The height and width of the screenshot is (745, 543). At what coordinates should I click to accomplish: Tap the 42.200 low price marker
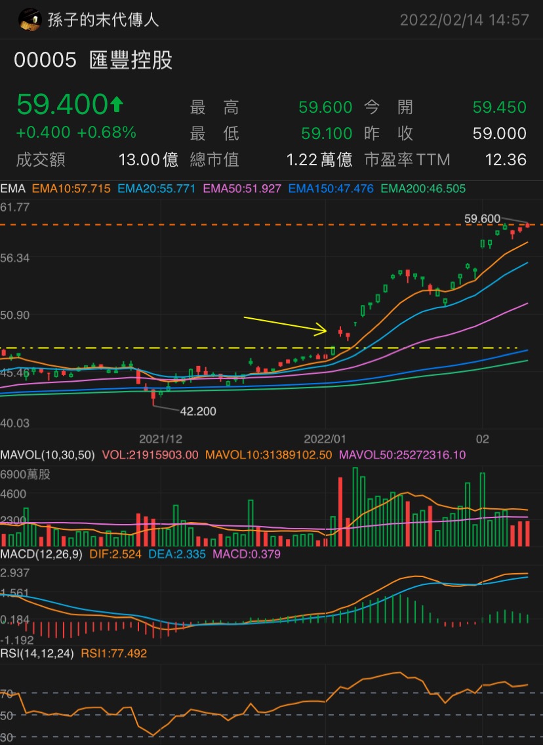(x=197, y=411)
